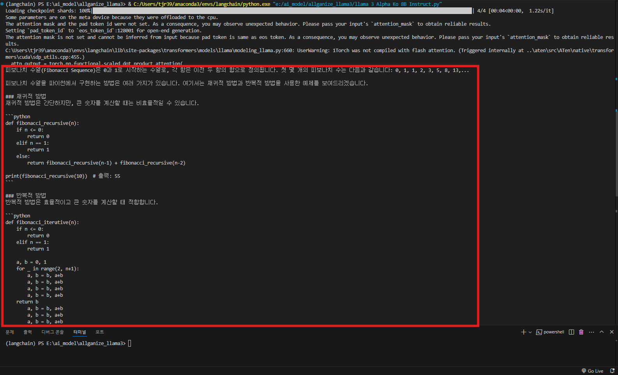Switch to the 출력 tab
618x375 pixels.
pyautogui.click(x=28, y=332)
